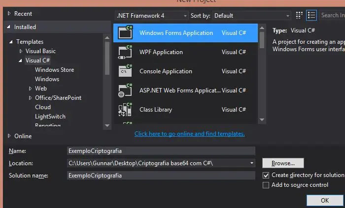The height and width of the screenshot is (208, 345).
Task: Collapse the Visual C# tree node
Action: pyautogui.click(x=20, y=60)
